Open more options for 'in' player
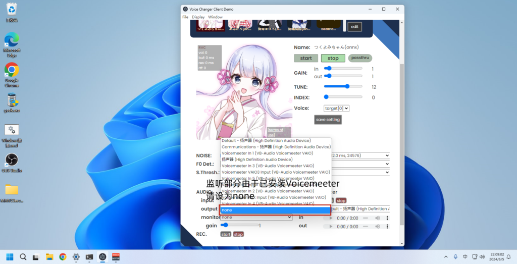Image resolution: width=517 pixels, height=264 pixels. 387,218
